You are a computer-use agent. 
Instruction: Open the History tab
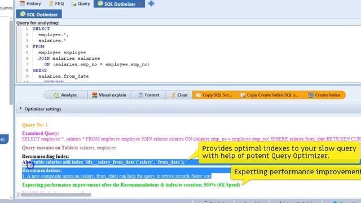pos(30,4)
